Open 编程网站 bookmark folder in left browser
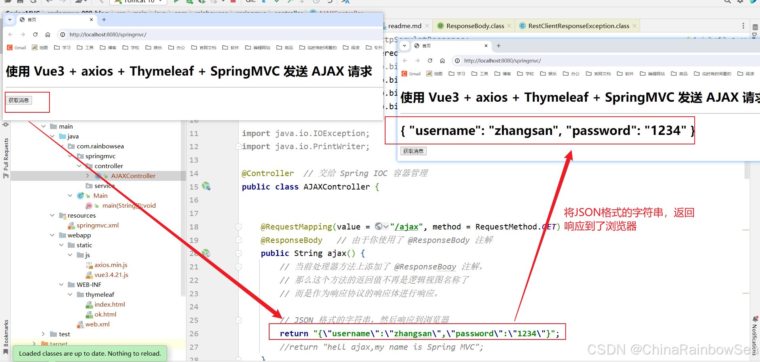The image size is (760, 362). click(x=258, y=47)
